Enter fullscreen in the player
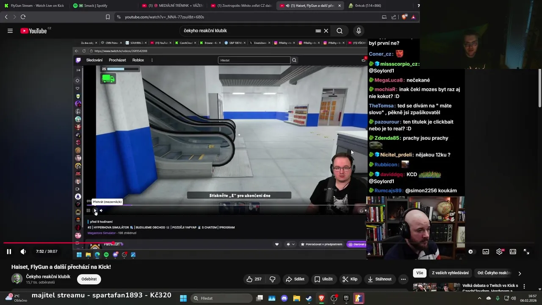Screen dimensions: 542x305 526,252
